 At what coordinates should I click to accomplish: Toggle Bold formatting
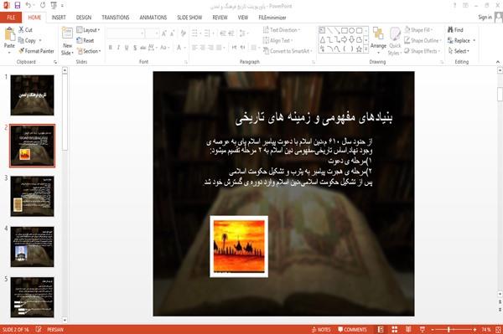pos(110,48)
